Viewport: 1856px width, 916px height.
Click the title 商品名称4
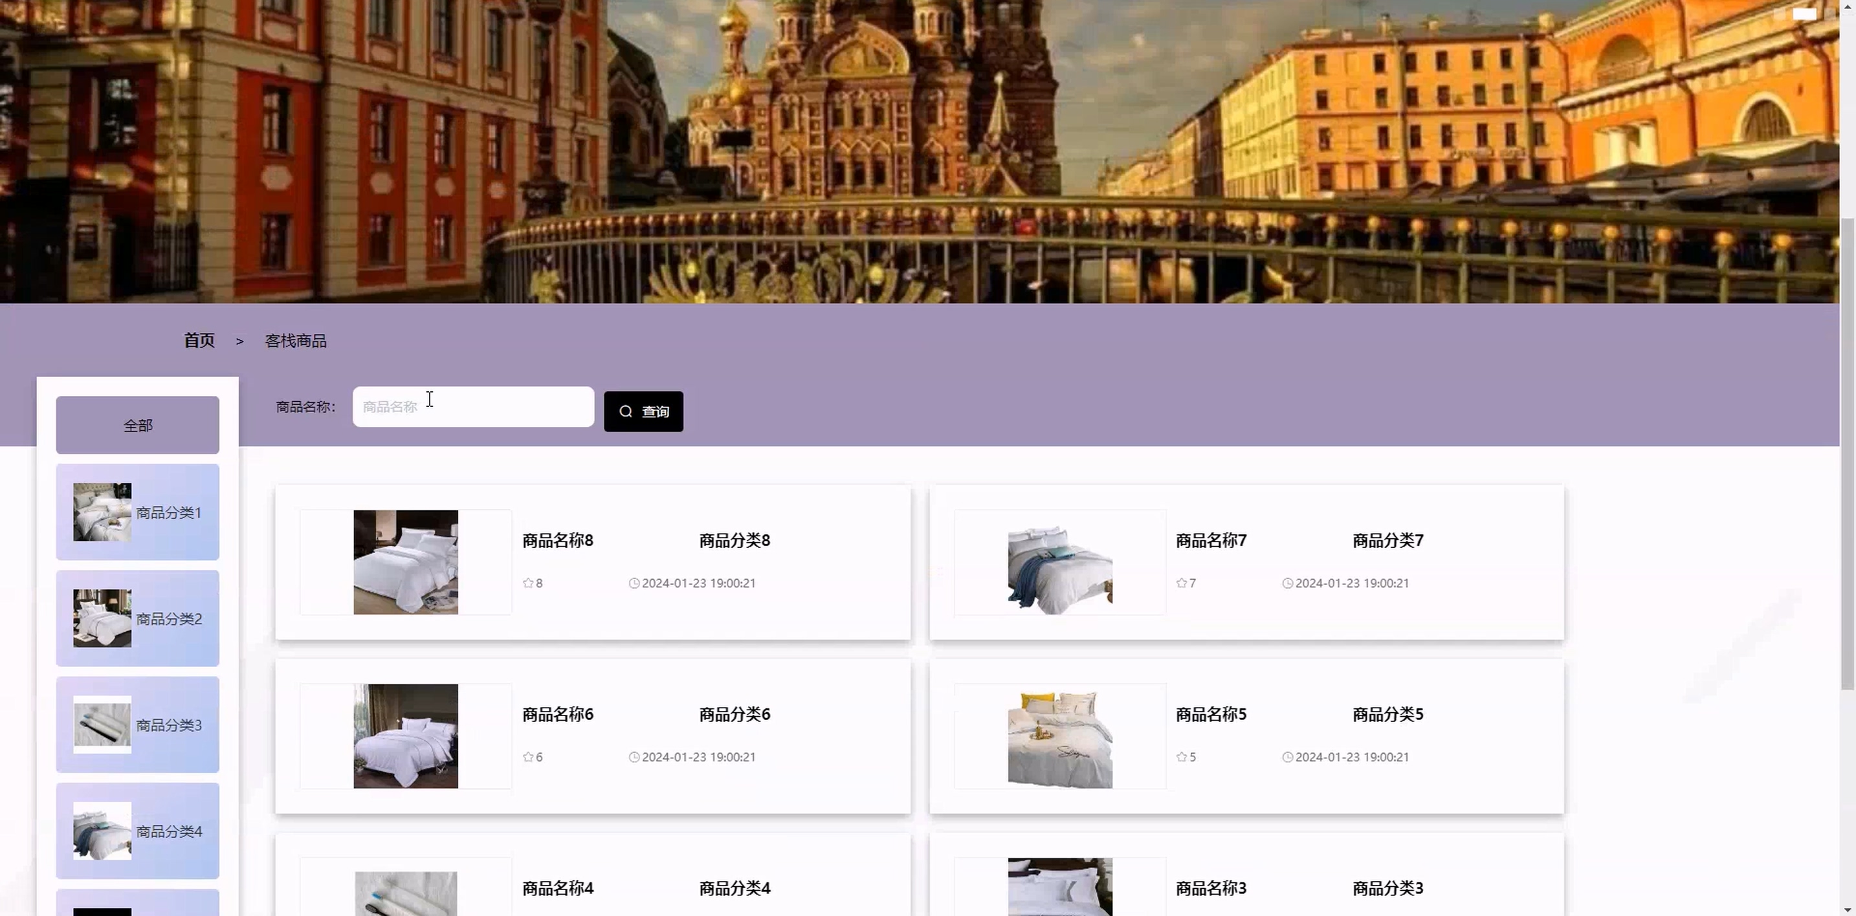tap(558, 889)
